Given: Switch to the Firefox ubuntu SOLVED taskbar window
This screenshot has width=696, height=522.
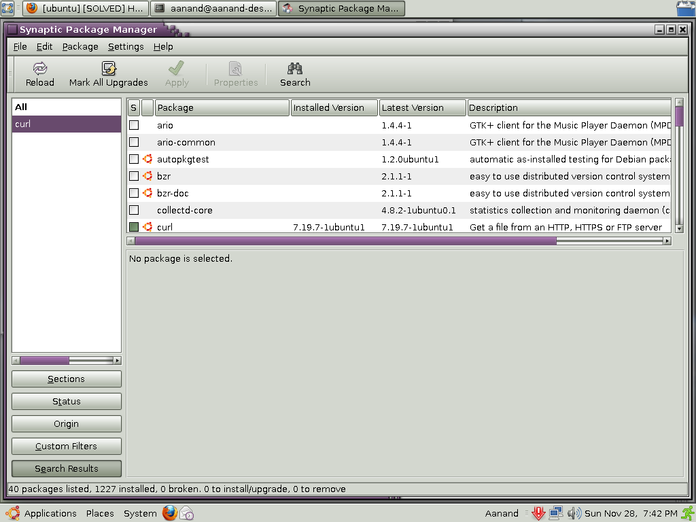Looking at the screenshot, I should point(85,8).
